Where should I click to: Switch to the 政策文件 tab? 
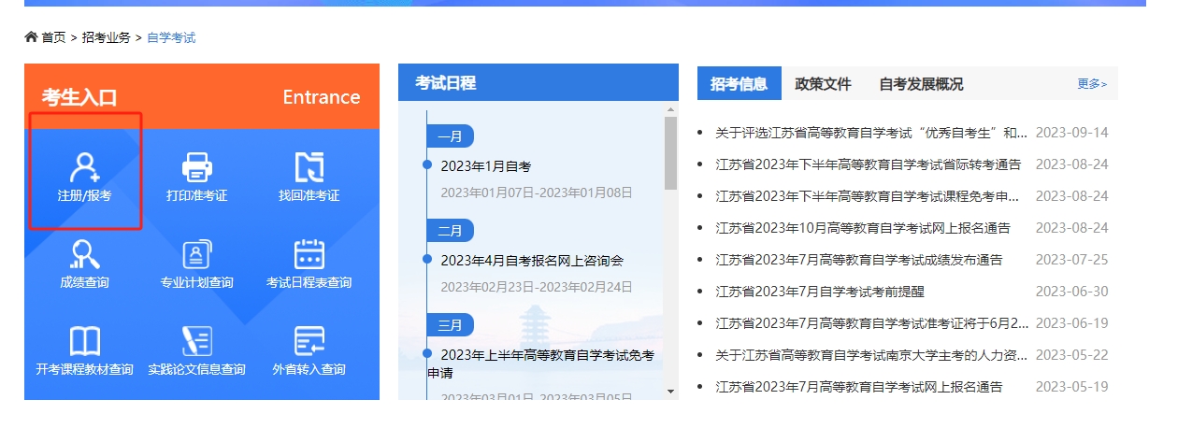(x=823, y=84)
